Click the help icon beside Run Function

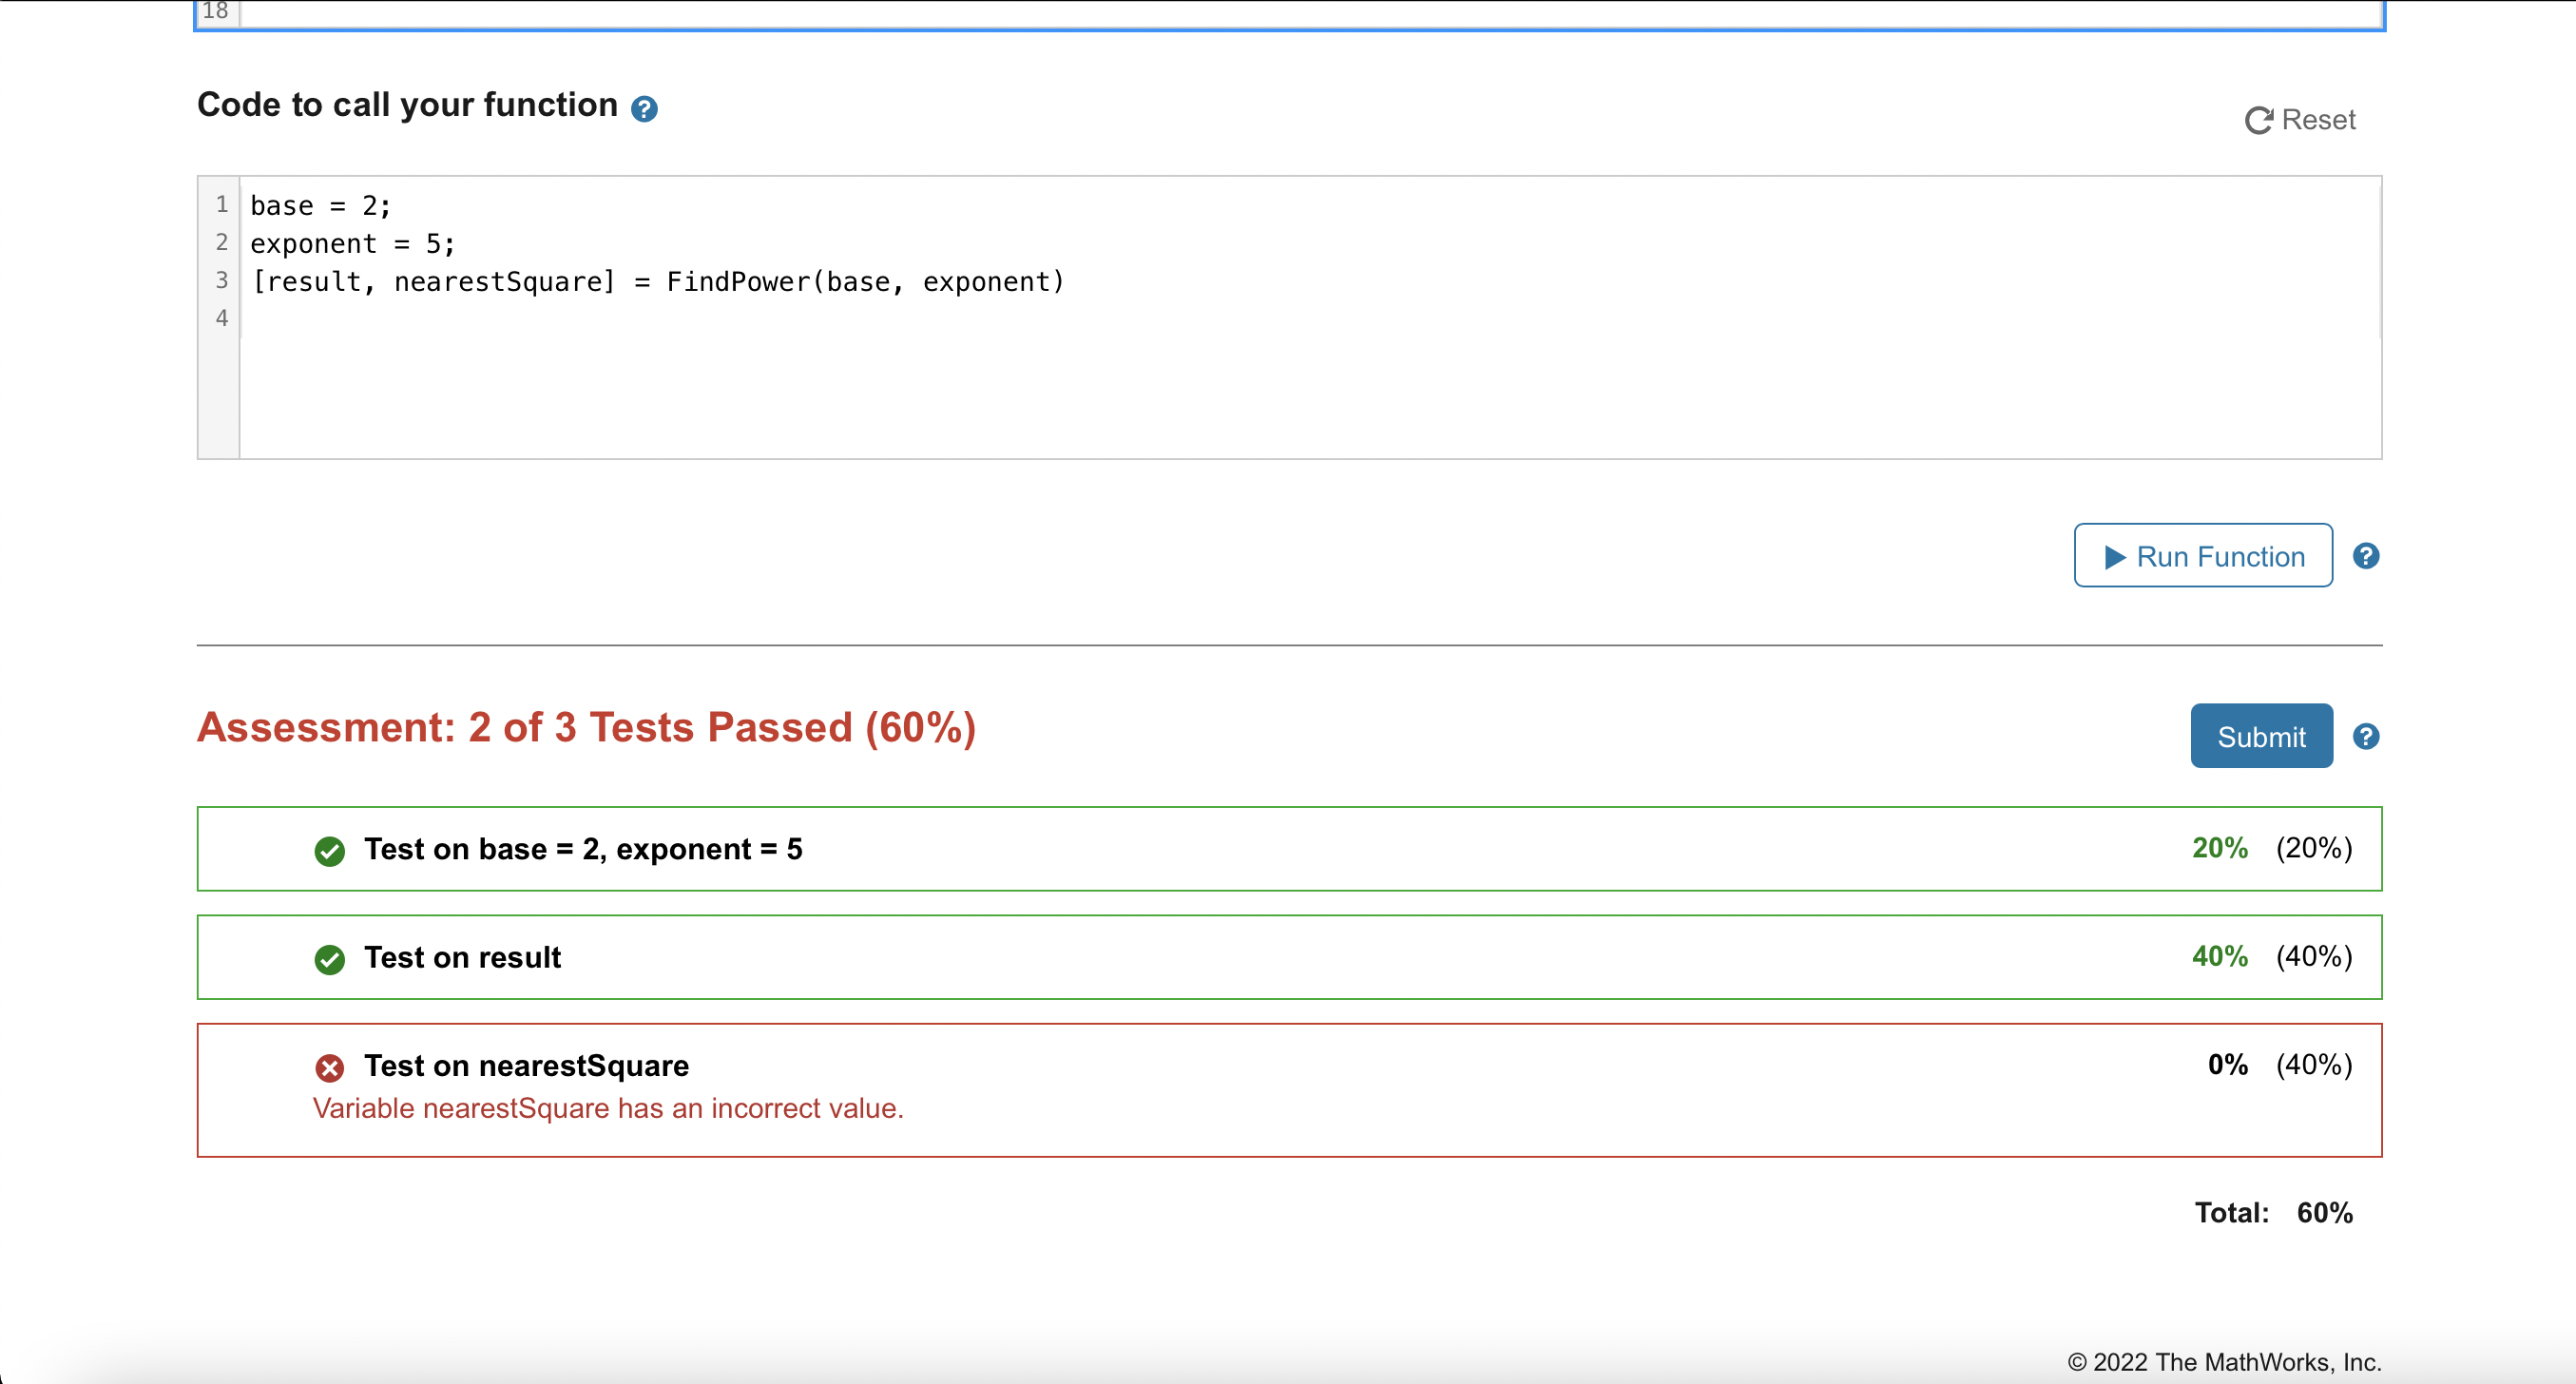coord(2366,555)
